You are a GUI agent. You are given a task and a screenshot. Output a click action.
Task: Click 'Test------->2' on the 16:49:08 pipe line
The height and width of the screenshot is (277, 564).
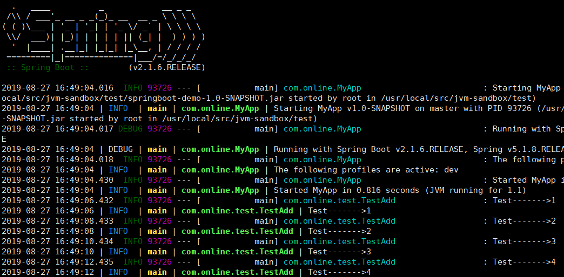click(340, 231)
